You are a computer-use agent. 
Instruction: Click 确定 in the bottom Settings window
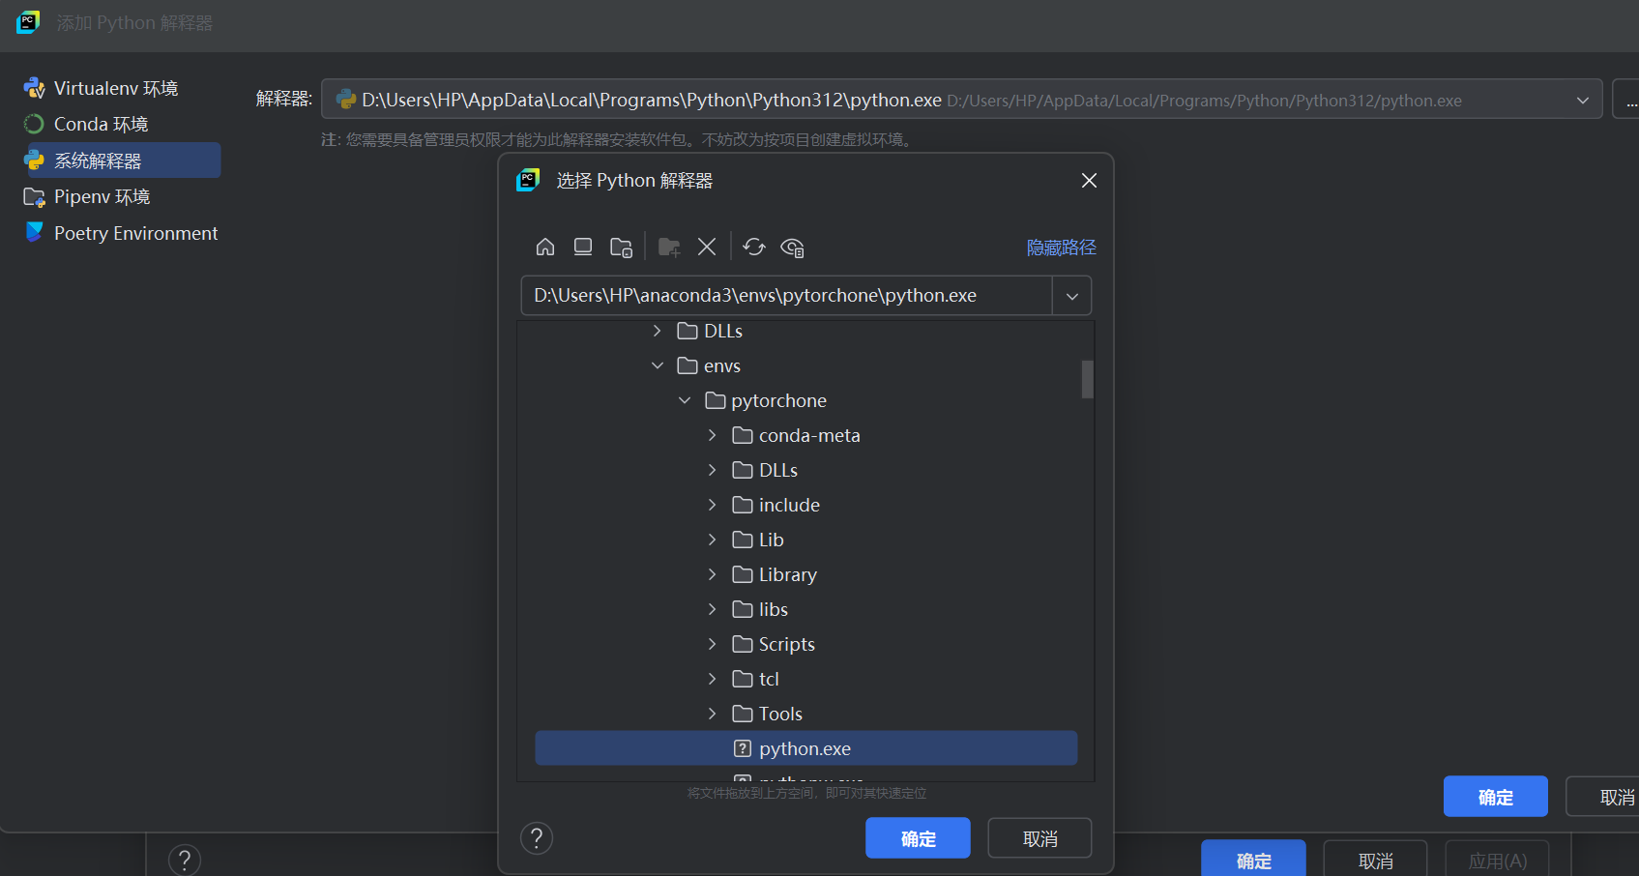pos(1253,859)
